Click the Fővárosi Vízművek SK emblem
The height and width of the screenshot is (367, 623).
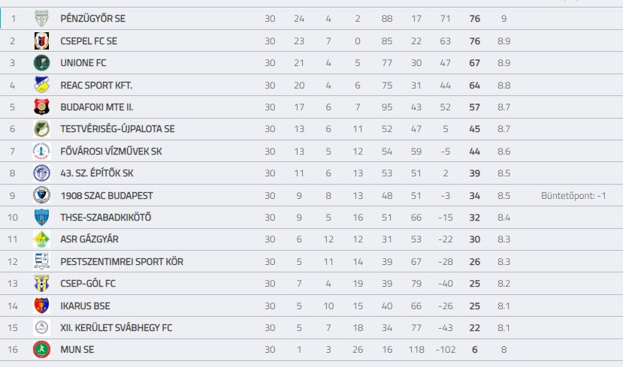[41, 151]
